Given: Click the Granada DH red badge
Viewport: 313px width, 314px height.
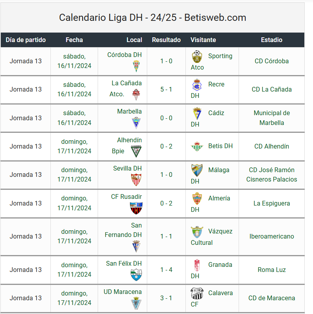Looking at the screenshot, I should [x=197, y=265].
